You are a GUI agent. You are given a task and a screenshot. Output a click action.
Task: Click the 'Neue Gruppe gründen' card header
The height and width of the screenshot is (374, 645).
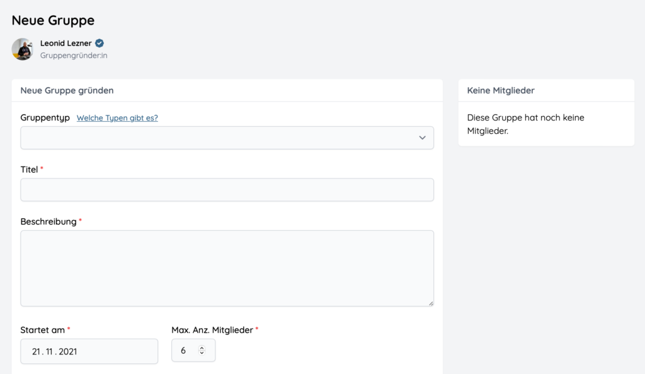point(67,90)
